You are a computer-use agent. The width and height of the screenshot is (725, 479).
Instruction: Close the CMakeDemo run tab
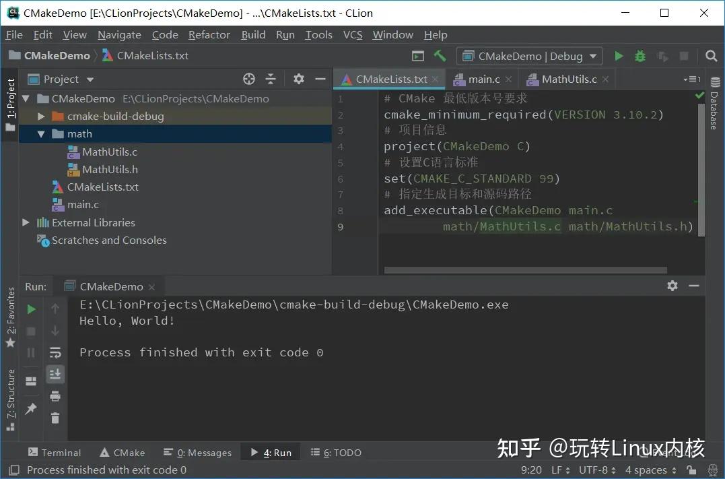click(151, 288)
